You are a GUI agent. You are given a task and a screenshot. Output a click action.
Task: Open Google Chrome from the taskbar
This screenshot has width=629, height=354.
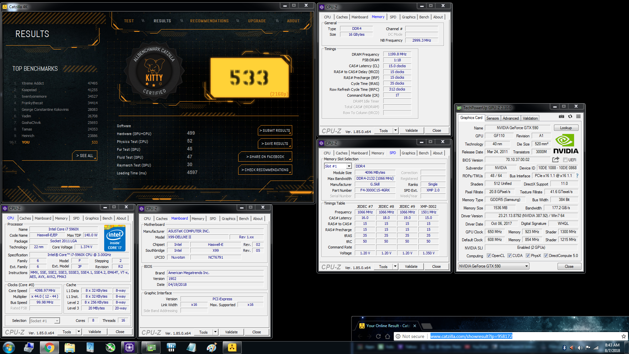[x=49, y=347]
